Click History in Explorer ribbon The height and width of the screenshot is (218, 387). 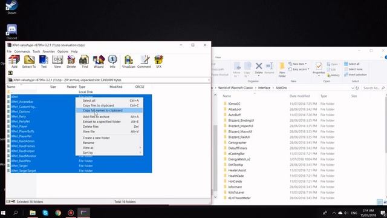pyautogui.click(x=333, y=75)
